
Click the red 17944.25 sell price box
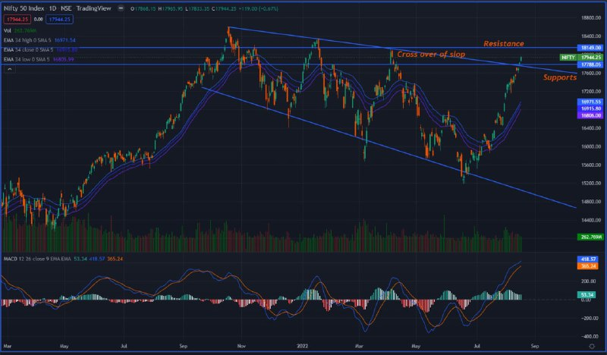17,19
